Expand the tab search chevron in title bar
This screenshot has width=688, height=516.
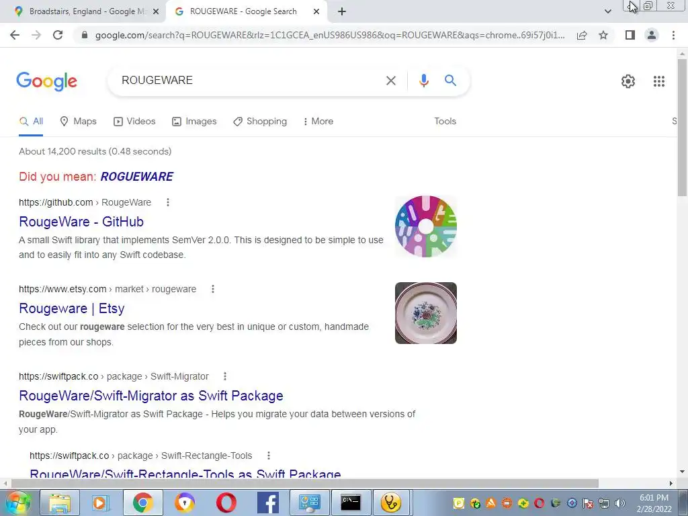pyautogui.click(x=607, y=11)
